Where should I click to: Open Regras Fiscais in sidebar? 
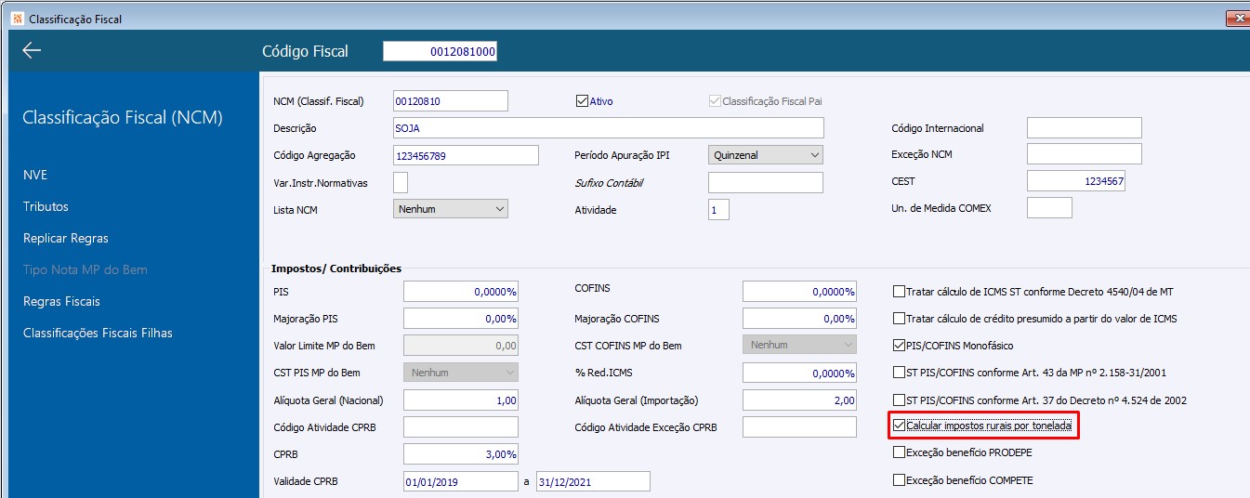61,301
